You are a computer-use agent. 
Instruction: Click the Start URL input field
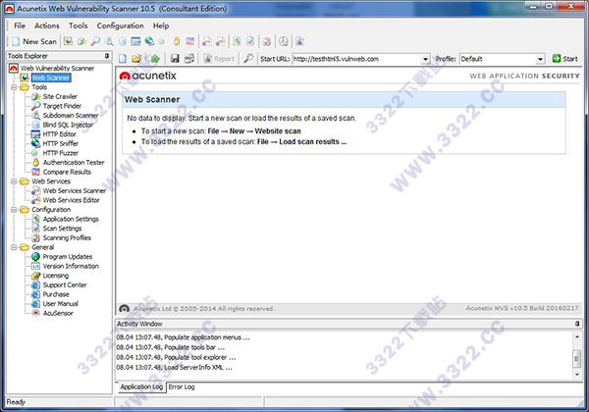pyautogui.click(x=356, y=59)
